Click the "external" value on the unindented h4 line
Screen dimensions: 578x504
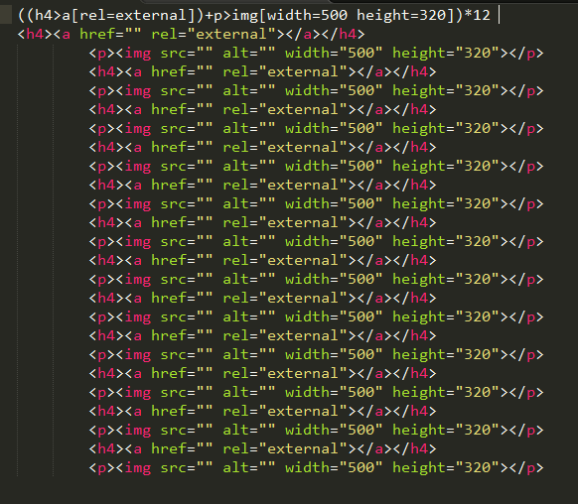[x=231, y=35]
